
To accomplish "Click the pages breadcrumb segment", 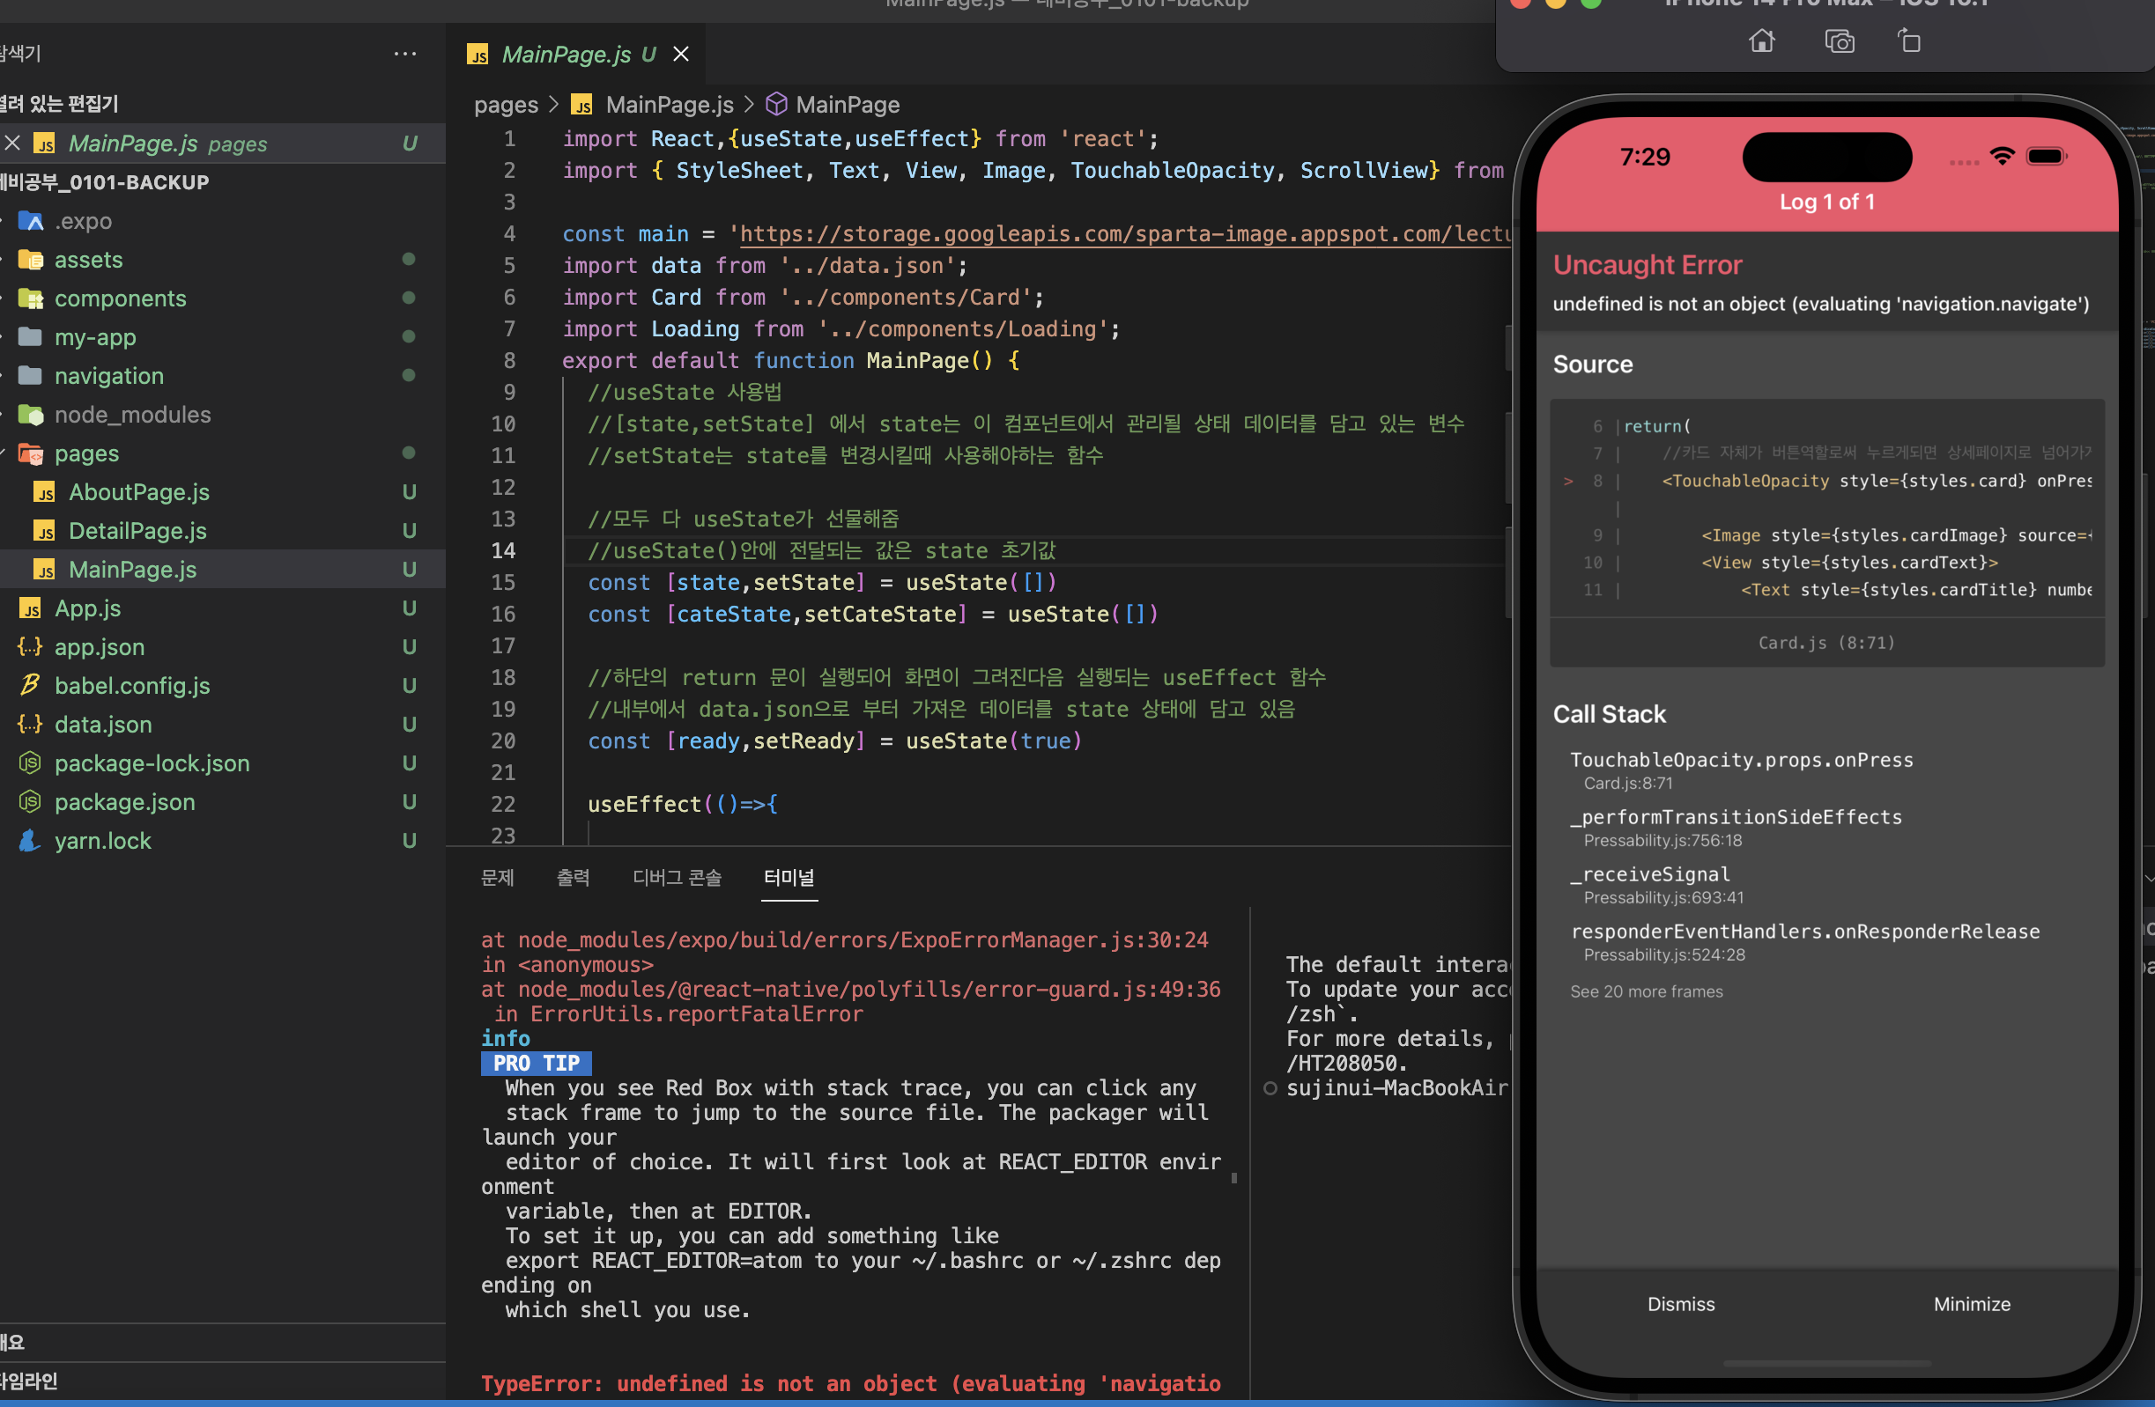I will 507,105.
